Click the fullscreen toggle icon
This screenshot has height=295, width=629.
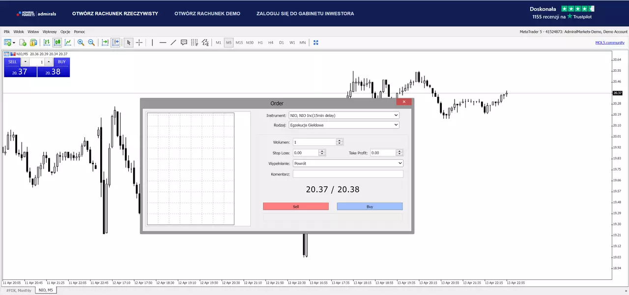316,43
